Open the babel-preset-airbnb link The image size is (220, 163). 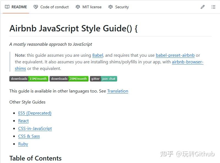(175, 55)
